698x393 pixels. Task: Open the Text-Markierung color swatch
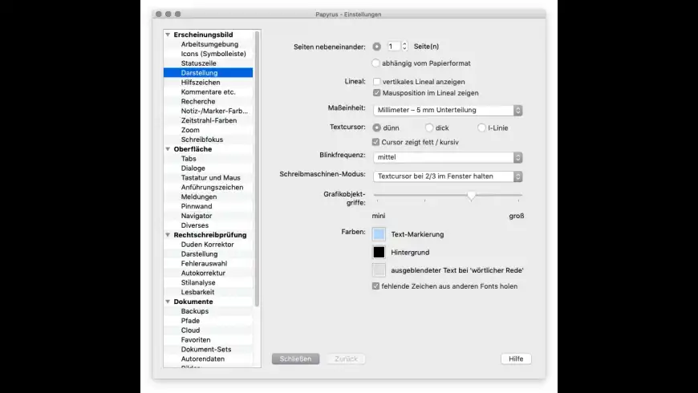pos(379,234)
